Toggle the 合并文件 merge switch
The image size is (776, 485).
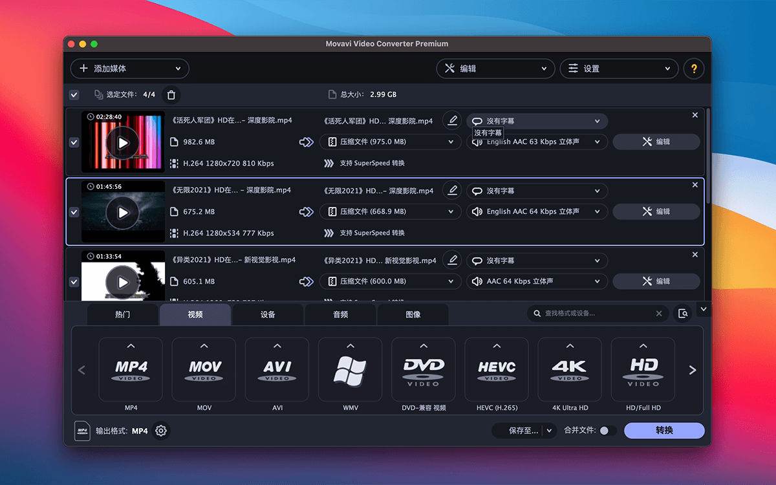pyautogui.click(x=607, y=431)
